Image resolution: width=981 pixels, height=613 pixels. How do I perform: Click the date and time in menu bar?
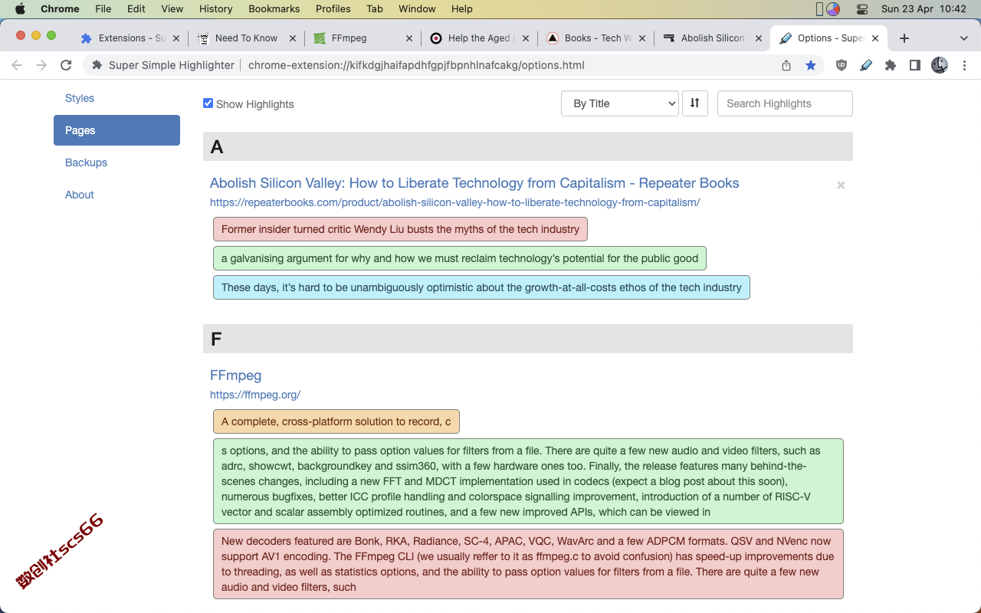924,8
